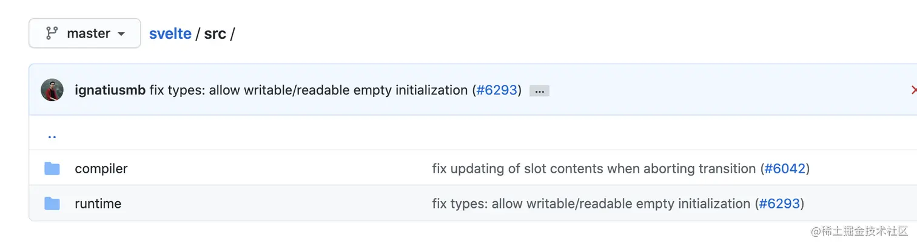917x246 pixels.
Task: Open pull request #6293 in commit header
Action: [x=497, y=90]
